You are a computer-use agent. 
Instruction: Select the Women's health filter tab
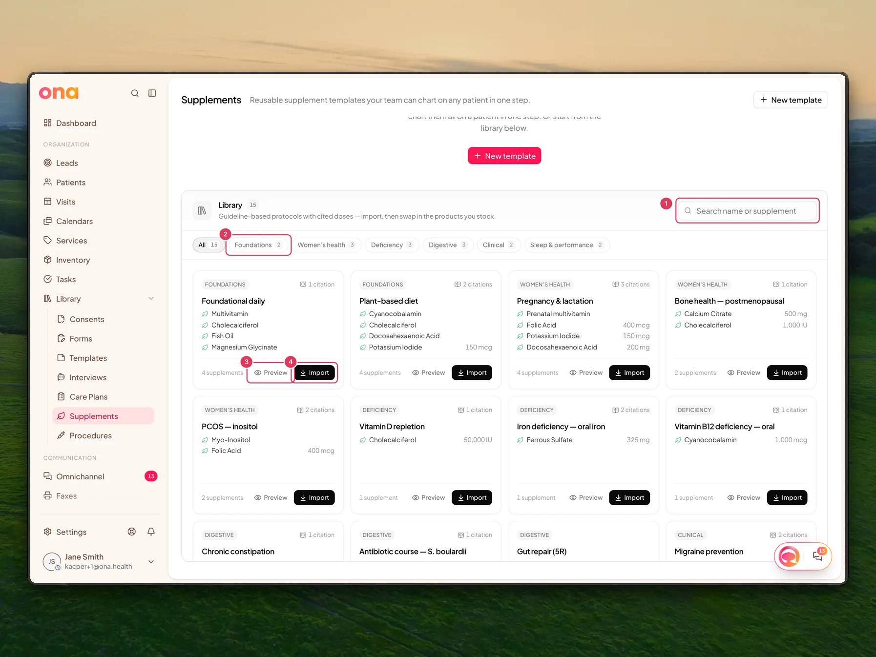click(x=326, y=245)
